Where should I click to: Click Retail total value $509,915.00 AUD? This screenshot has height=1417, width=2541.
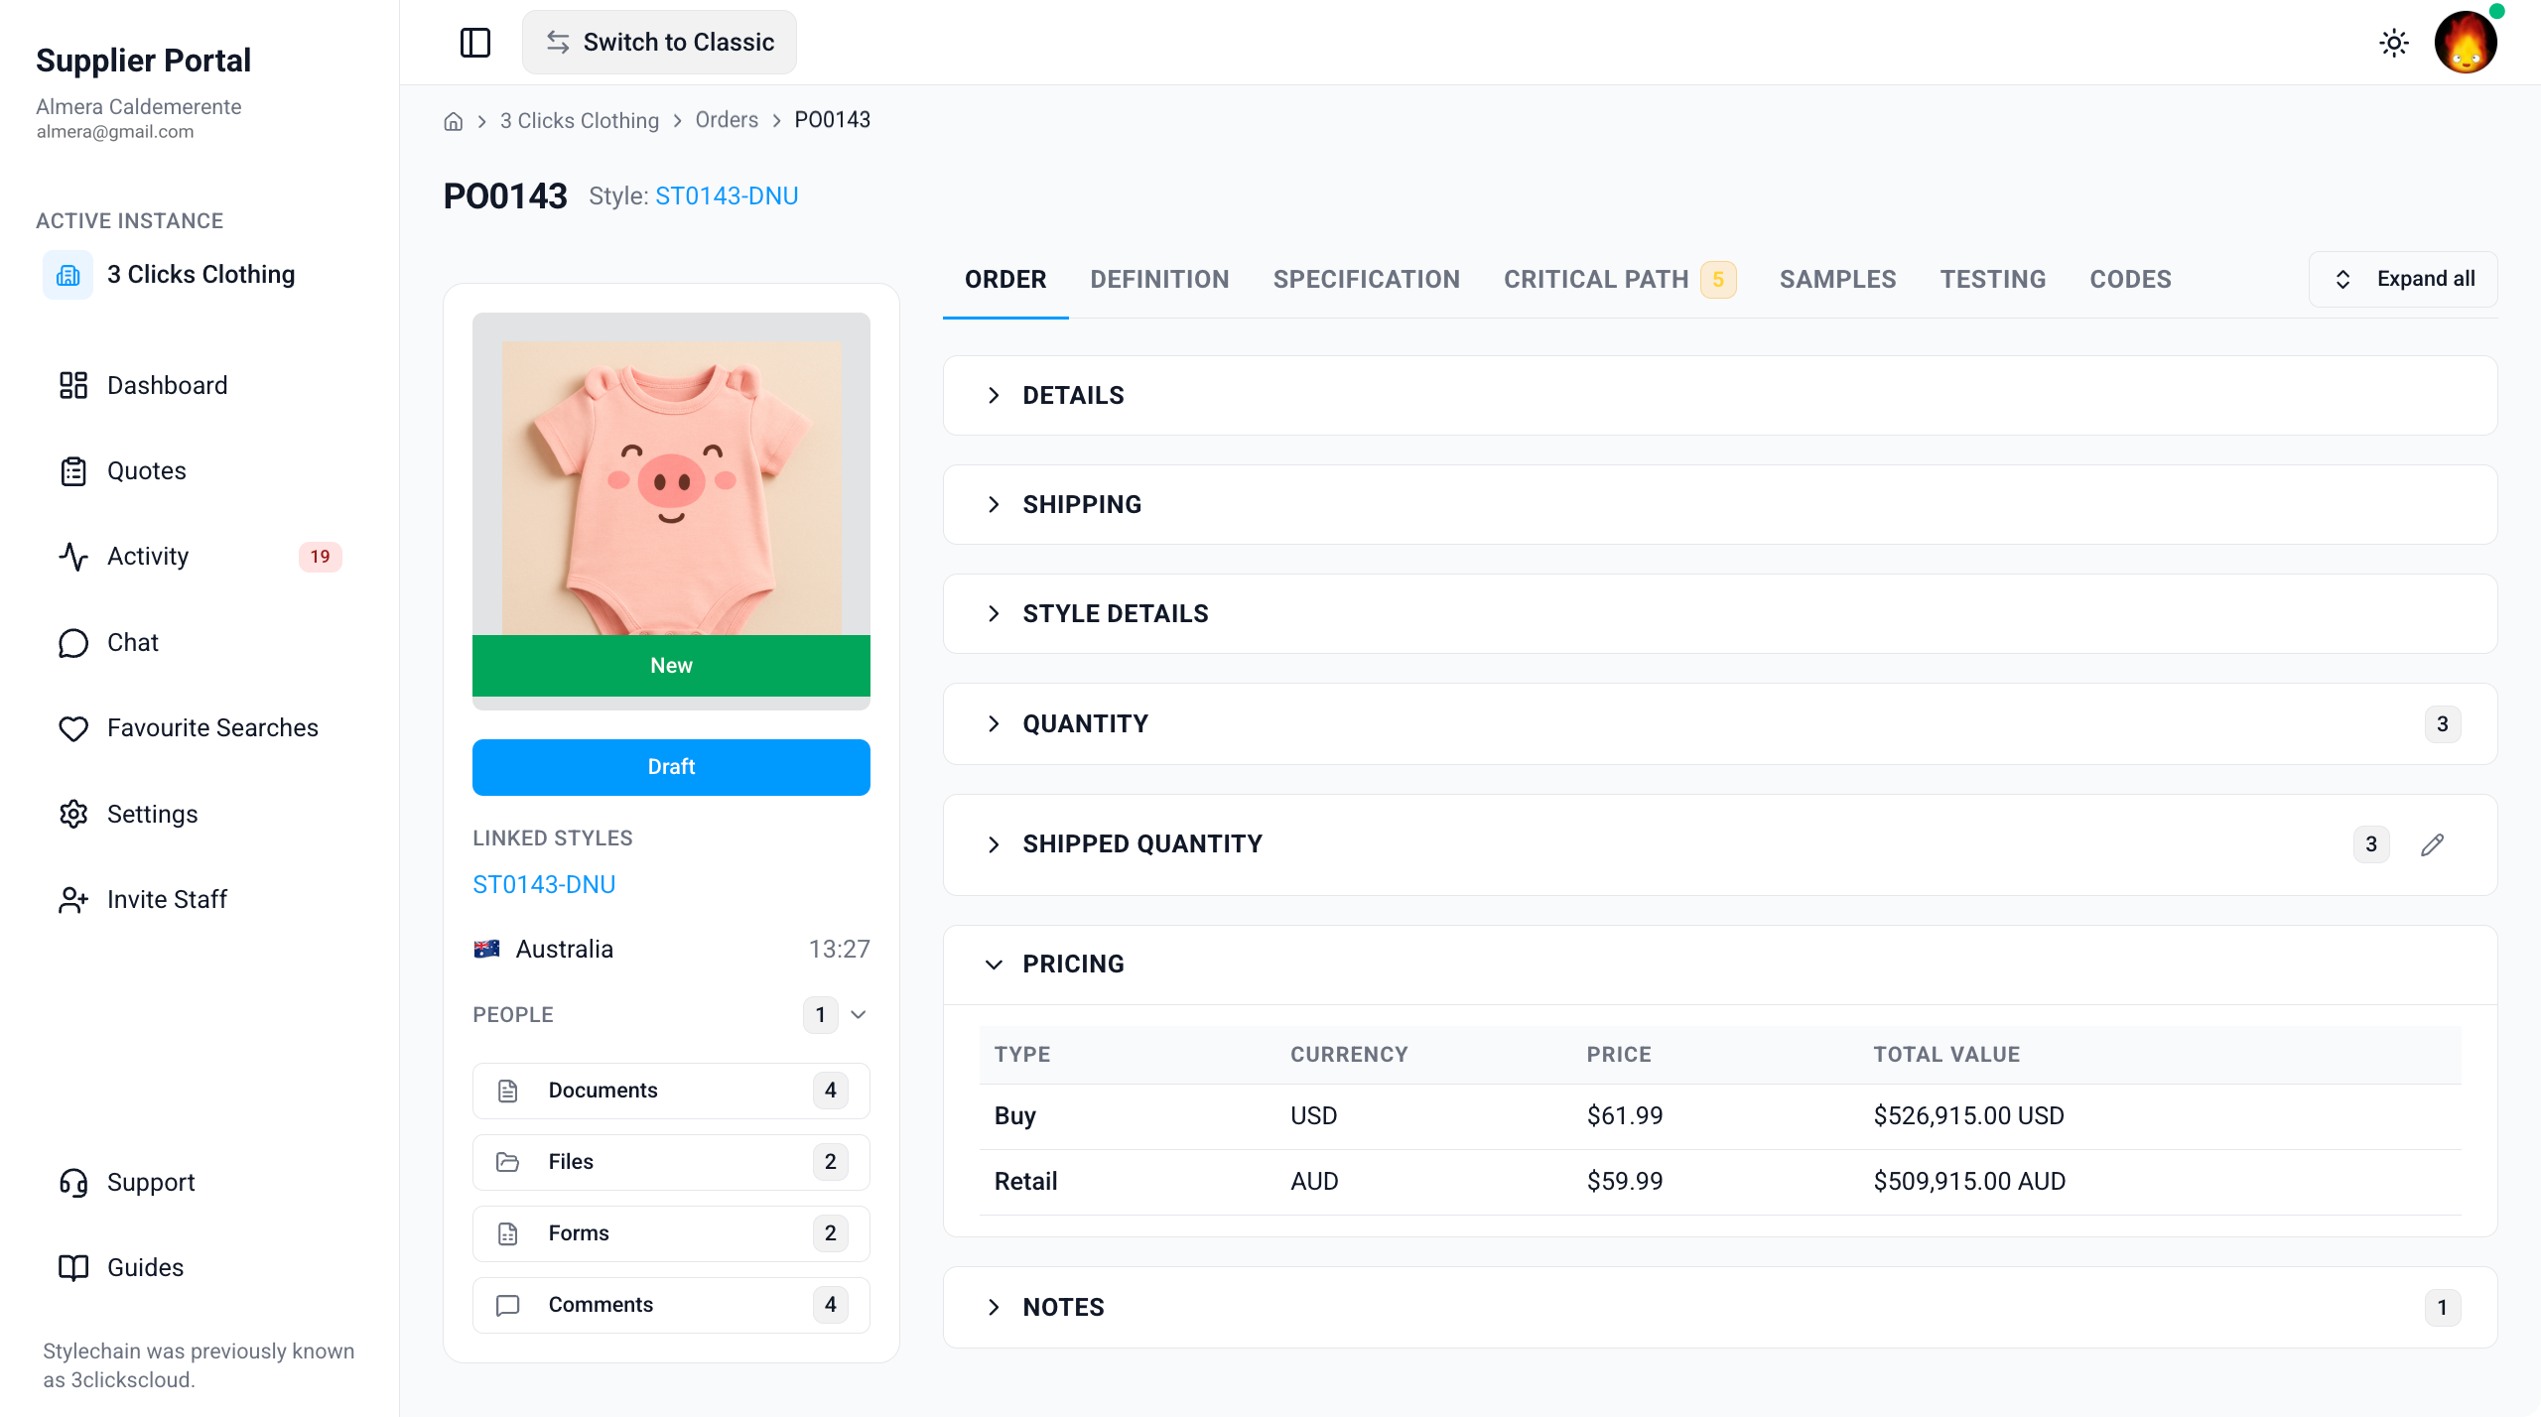tap(1969, 1182)
